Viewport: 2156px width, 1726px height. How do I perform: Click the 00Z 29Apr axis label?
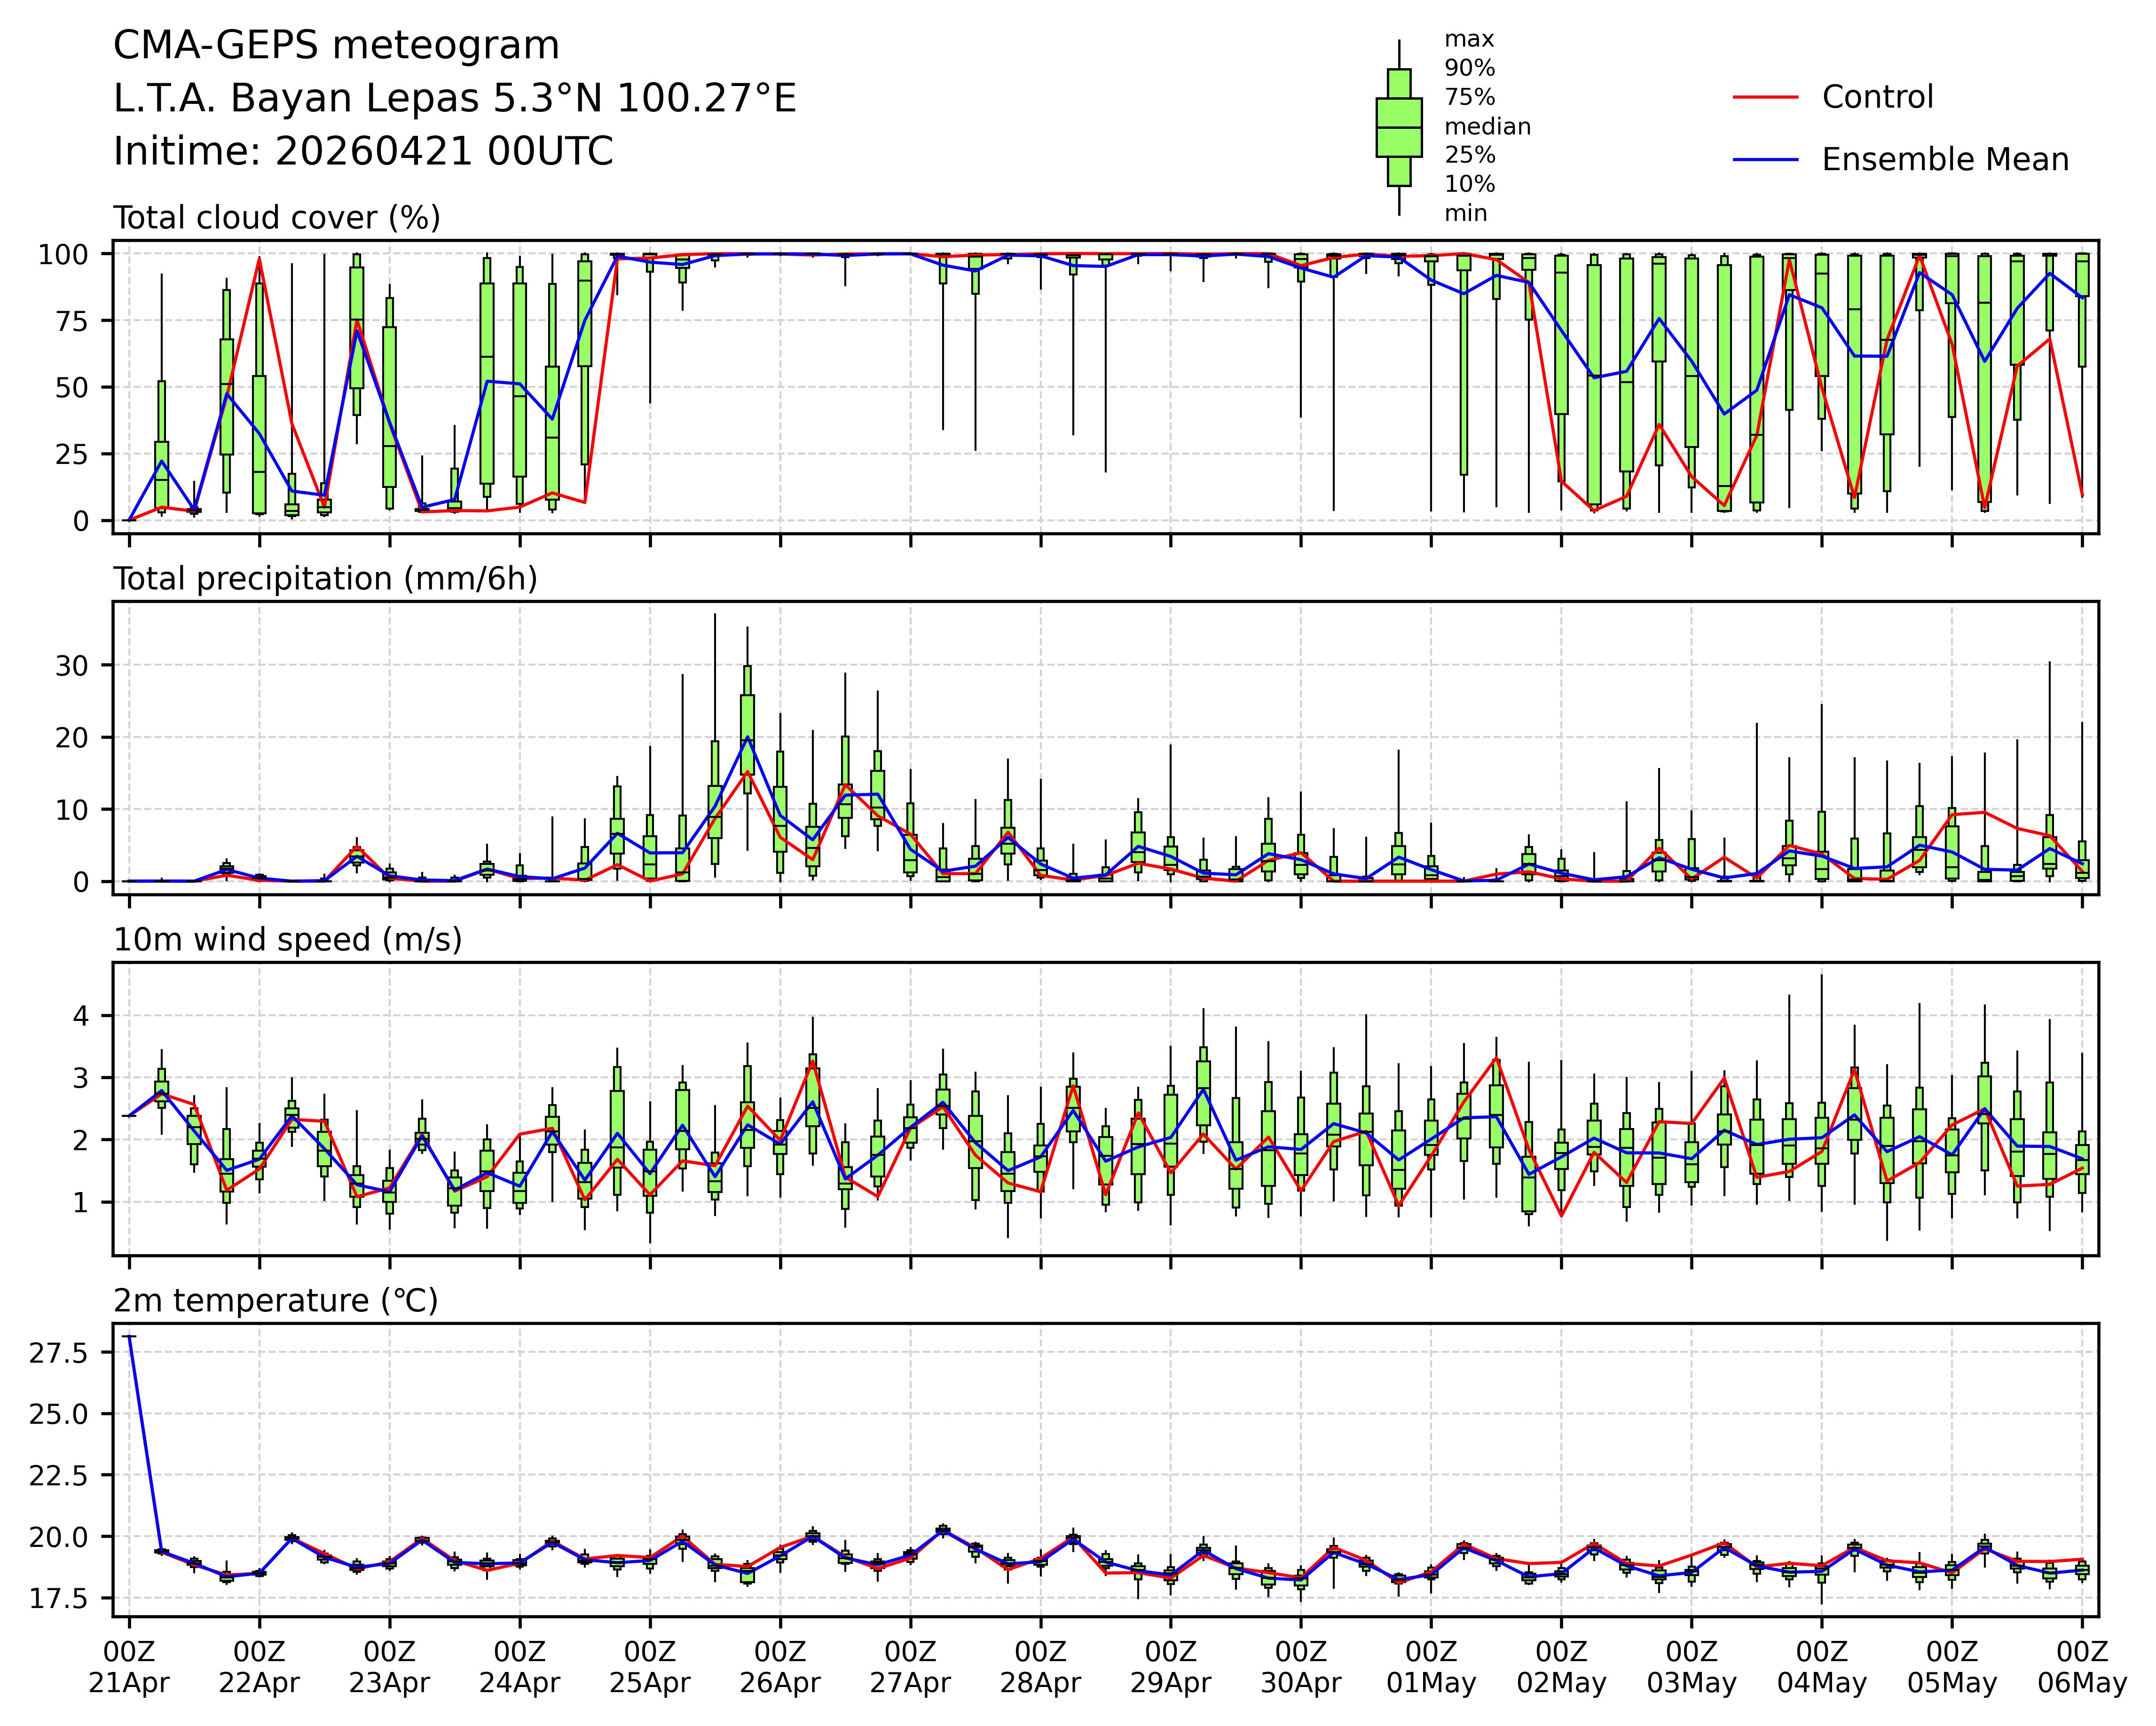(1171, 1667)
